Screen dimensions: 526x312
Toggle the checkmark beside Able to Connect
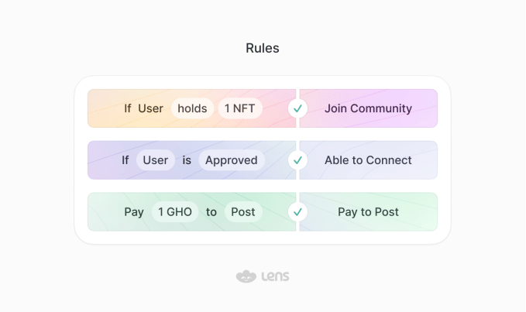(x=297, y=160)
